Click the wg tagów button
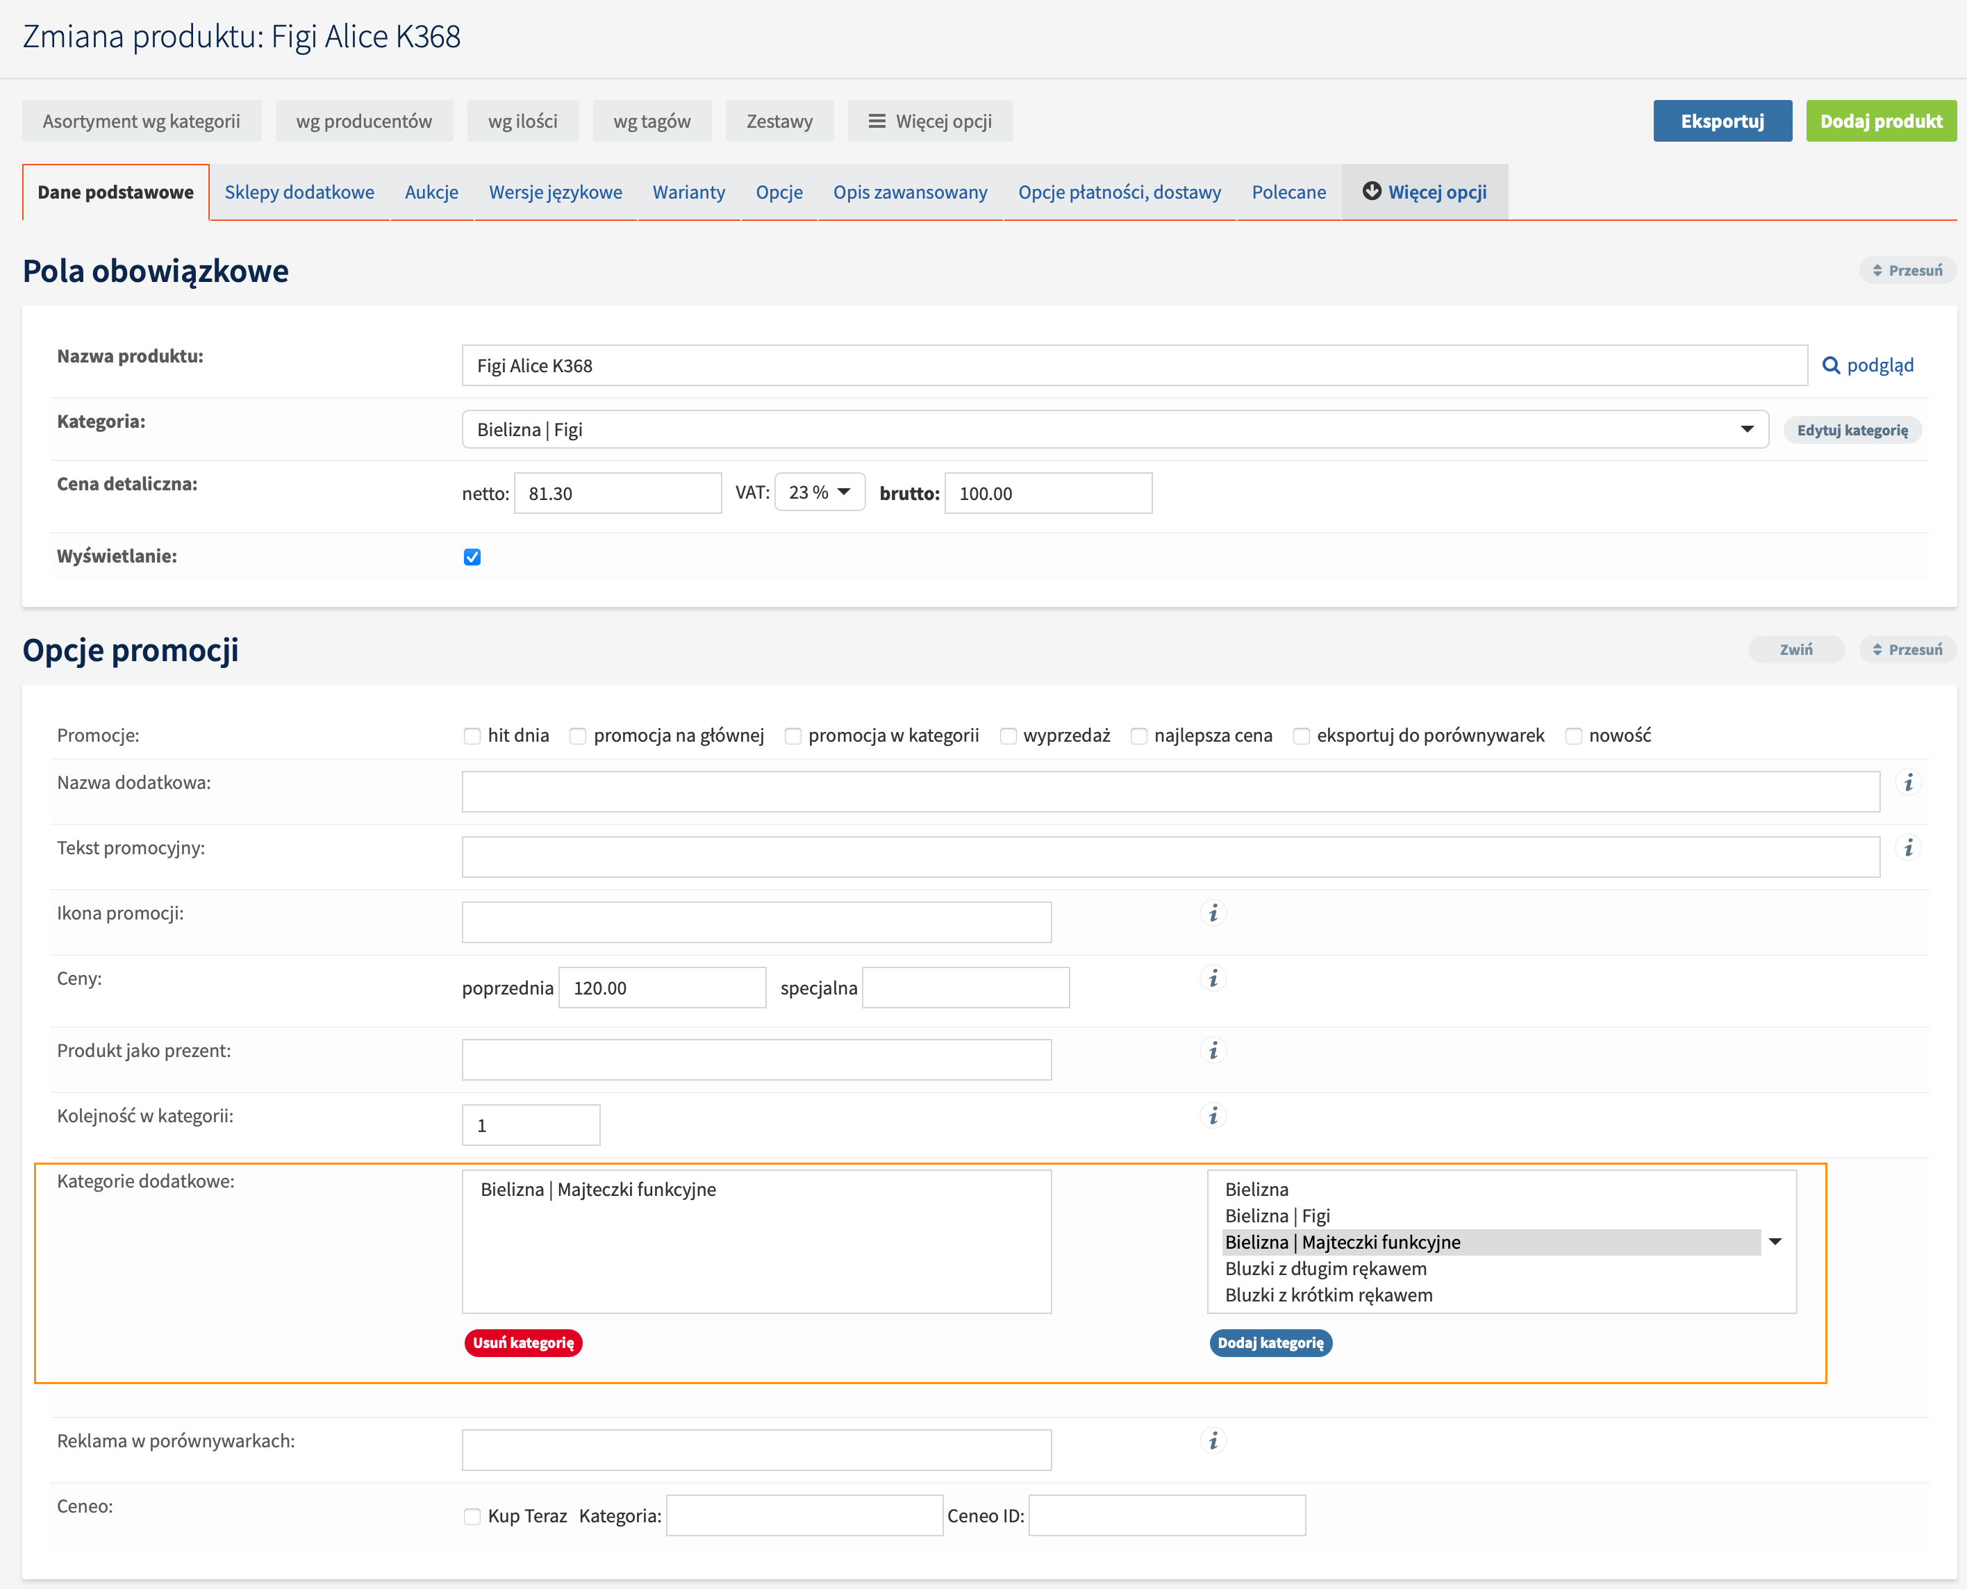The image size is (1967, 1589). (x=651, y=121)
